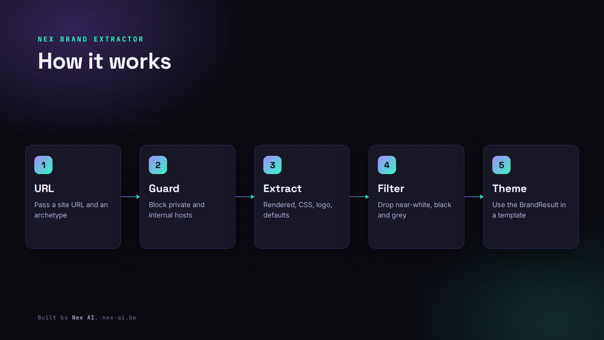
Task: Open the nex-ai.be footer link
Action: (x=119, y=318)
